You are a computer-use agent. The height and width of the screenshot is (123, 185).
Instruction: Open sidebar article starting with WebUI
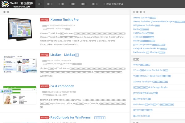point(142,65)
